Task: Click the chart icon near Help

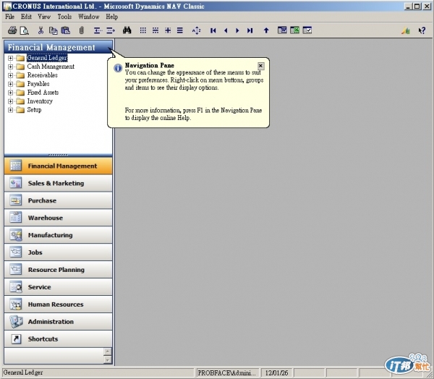Action: pos(406,30)
